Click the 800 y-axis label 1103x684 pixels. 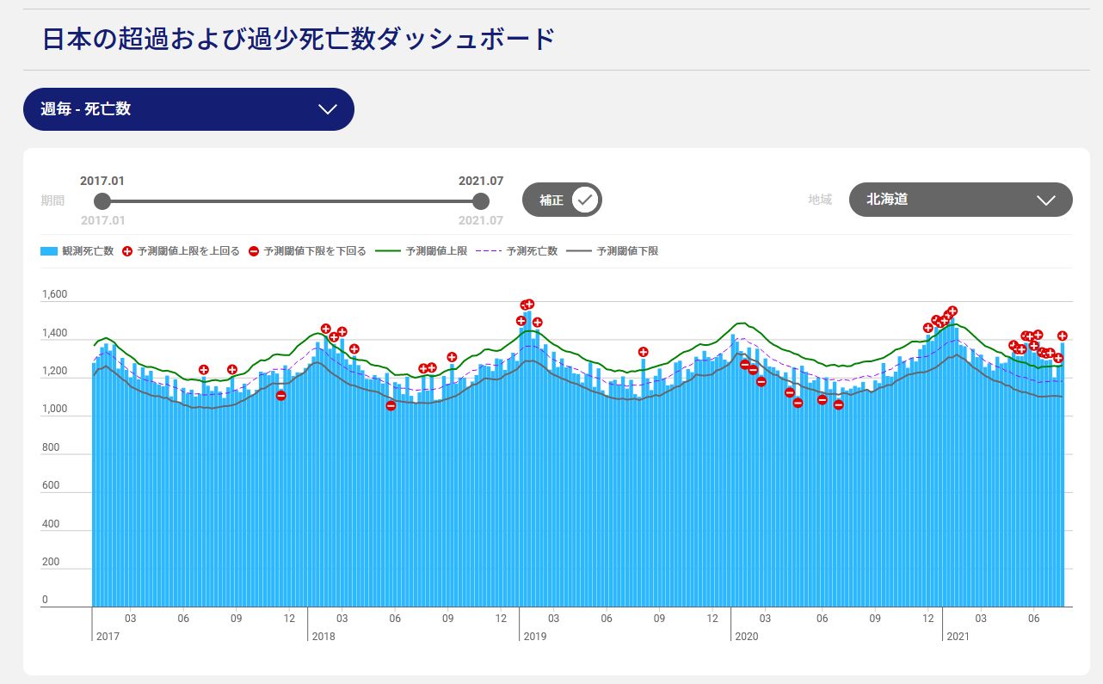point(50,447)
